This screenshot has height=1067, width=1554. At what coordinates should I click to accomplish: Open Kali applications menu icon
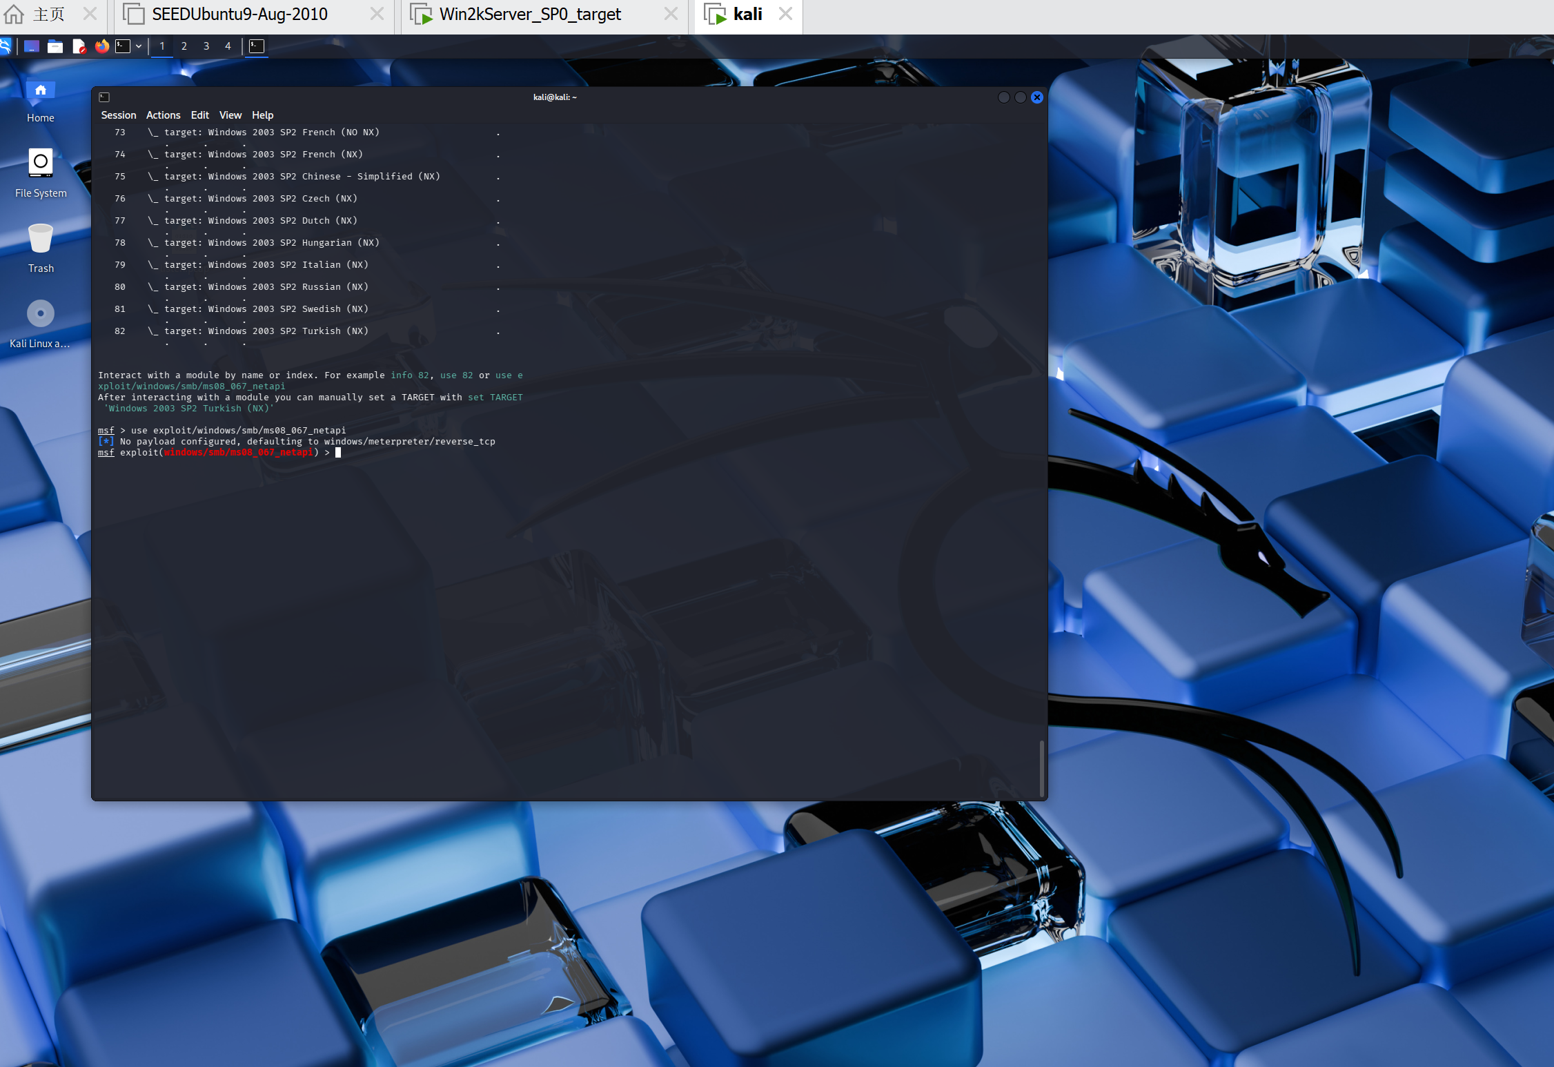(x=6, y=46)
